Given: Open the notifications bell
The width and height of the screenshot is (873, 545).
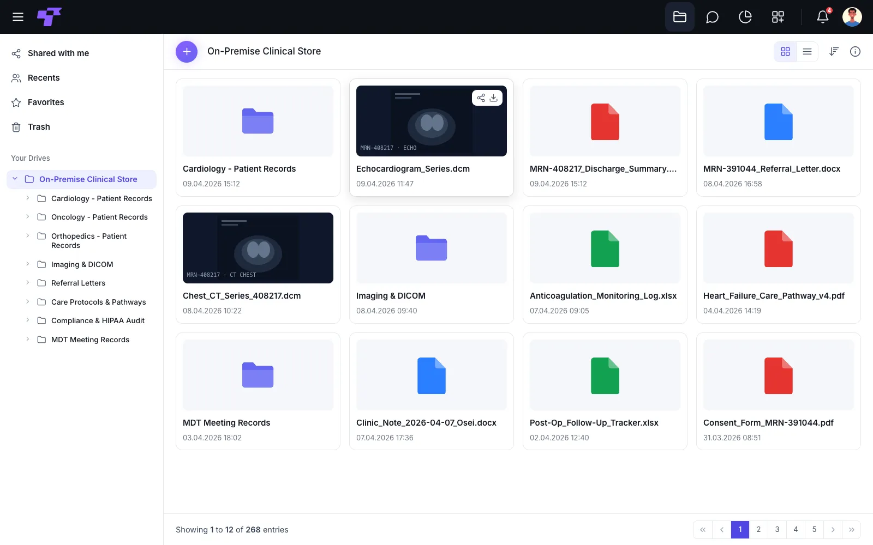Looking at the screenshot, I should [x=823, y=17].
